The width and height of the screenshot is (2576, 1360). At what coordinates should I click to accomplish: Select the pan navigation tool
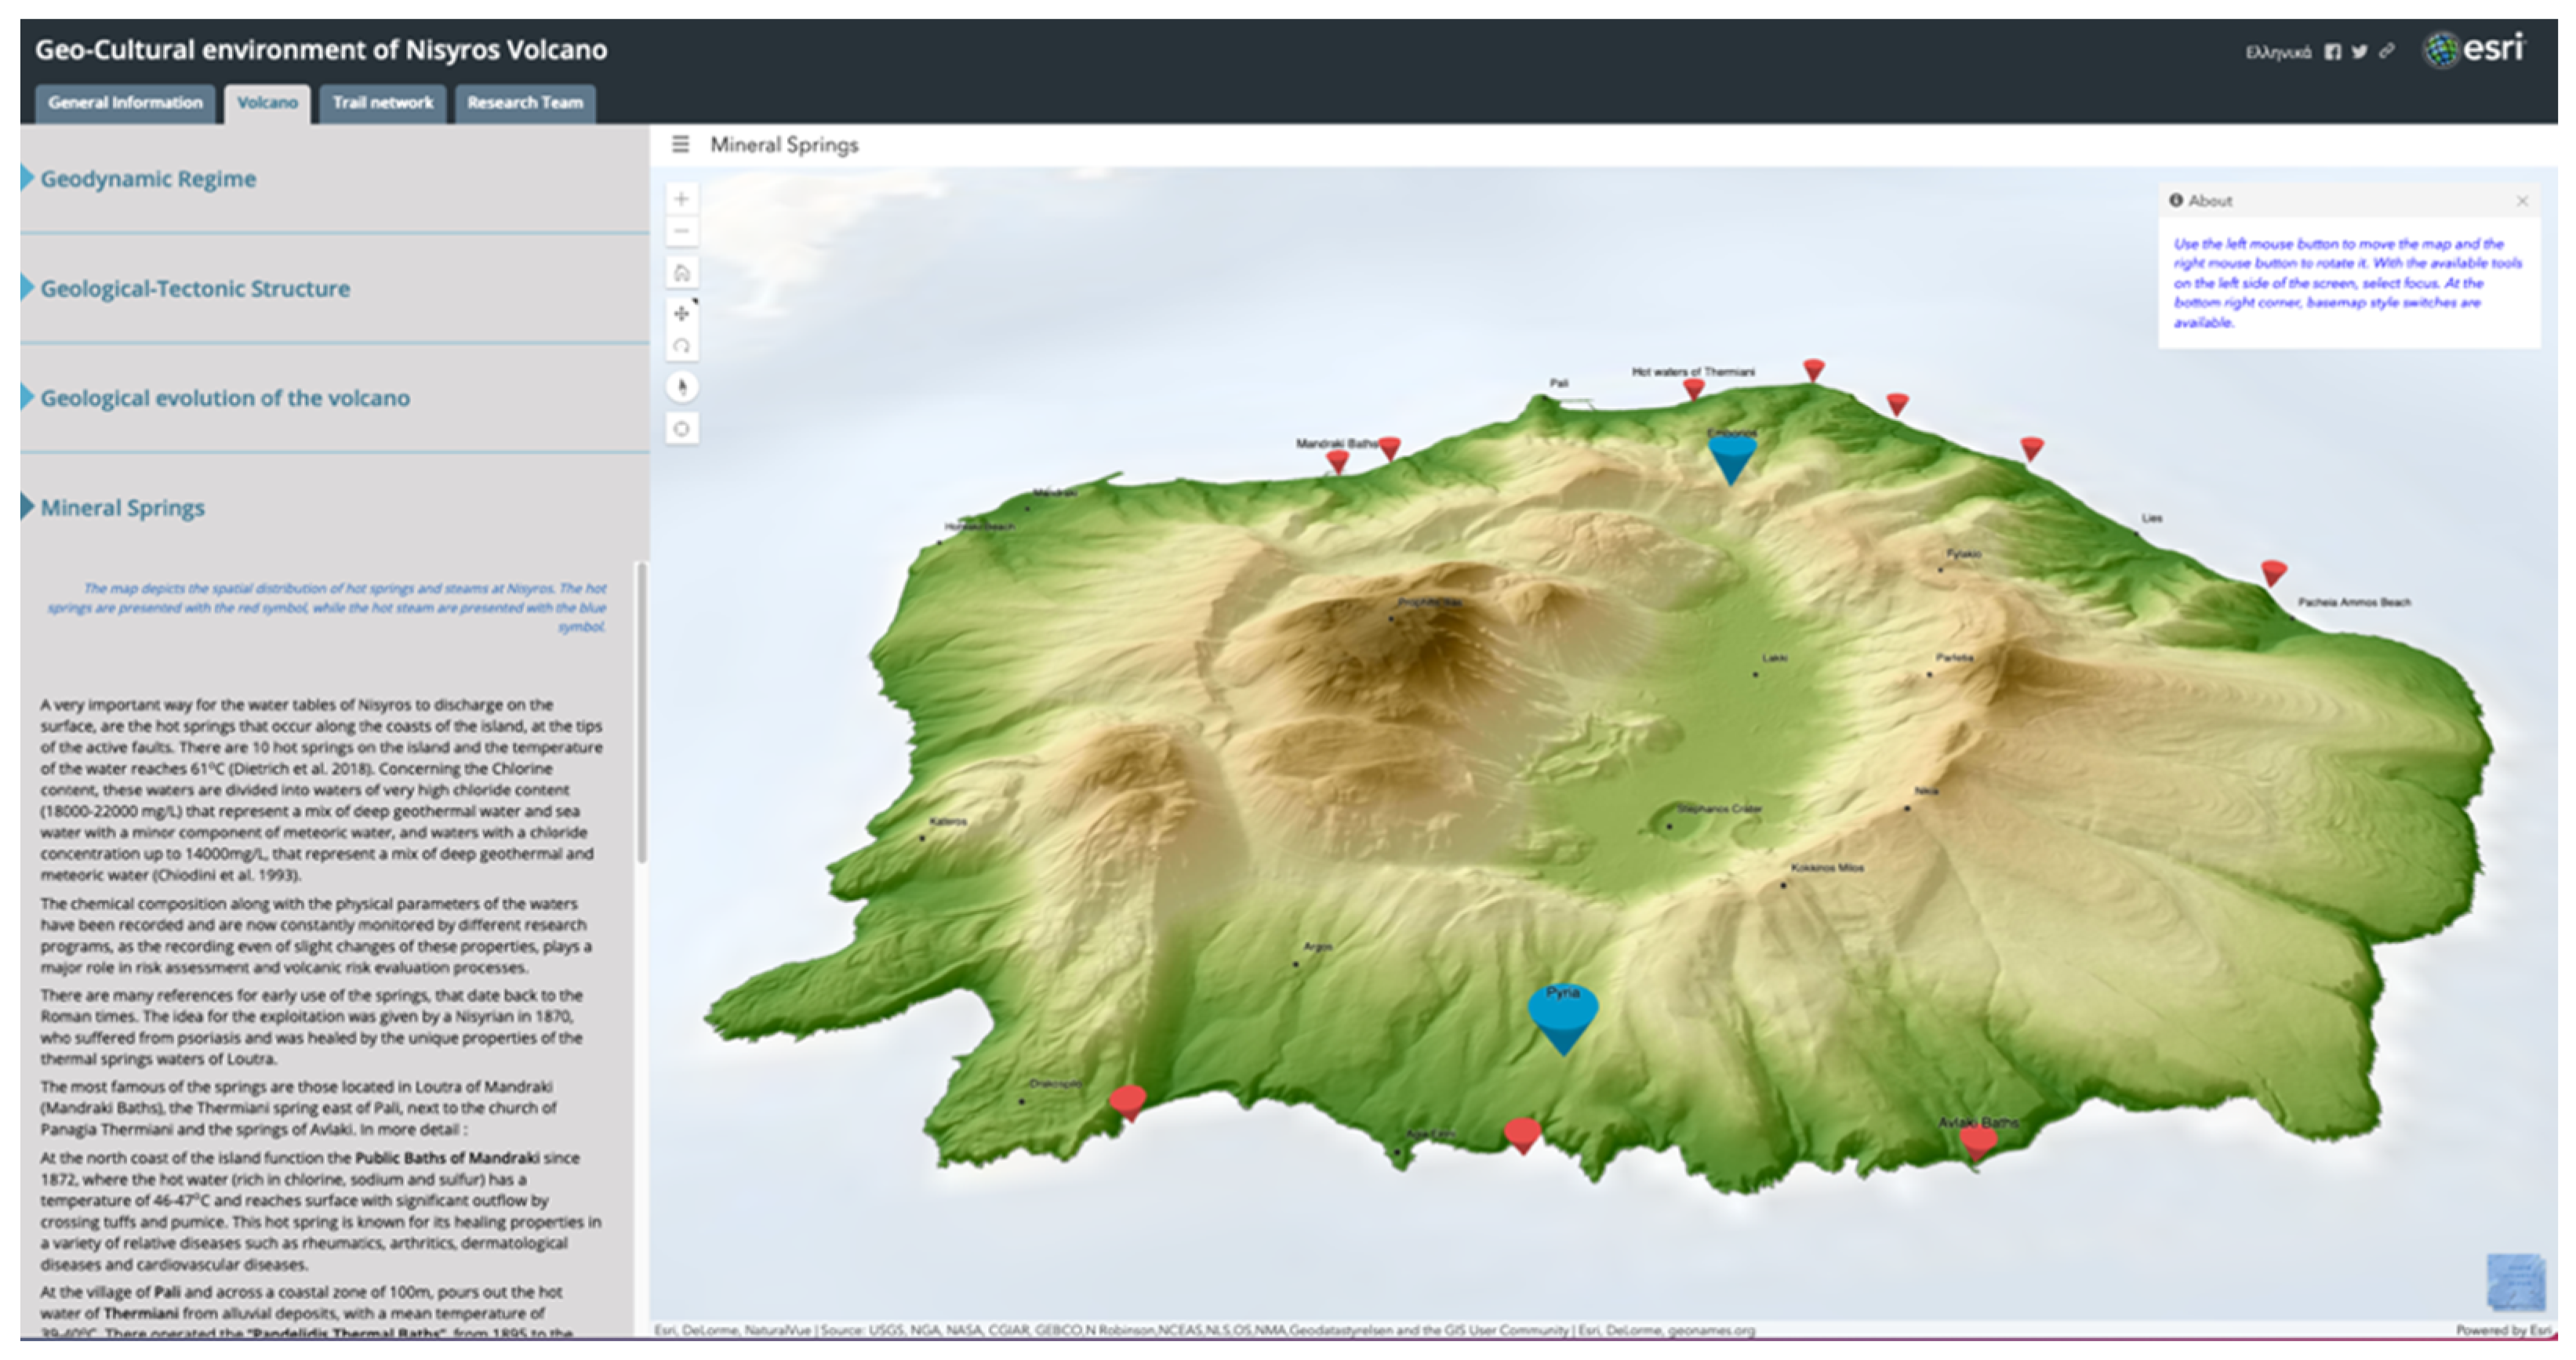point(681,314)
